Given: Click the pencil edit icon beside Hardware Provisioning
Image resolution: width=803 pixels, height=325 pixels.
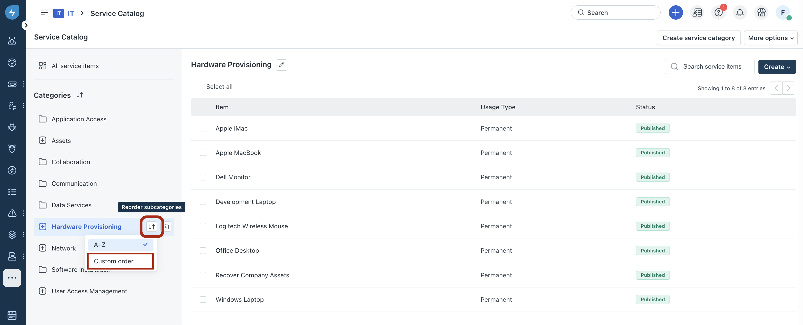Looking at the screenshot, I should click(281, 65).
